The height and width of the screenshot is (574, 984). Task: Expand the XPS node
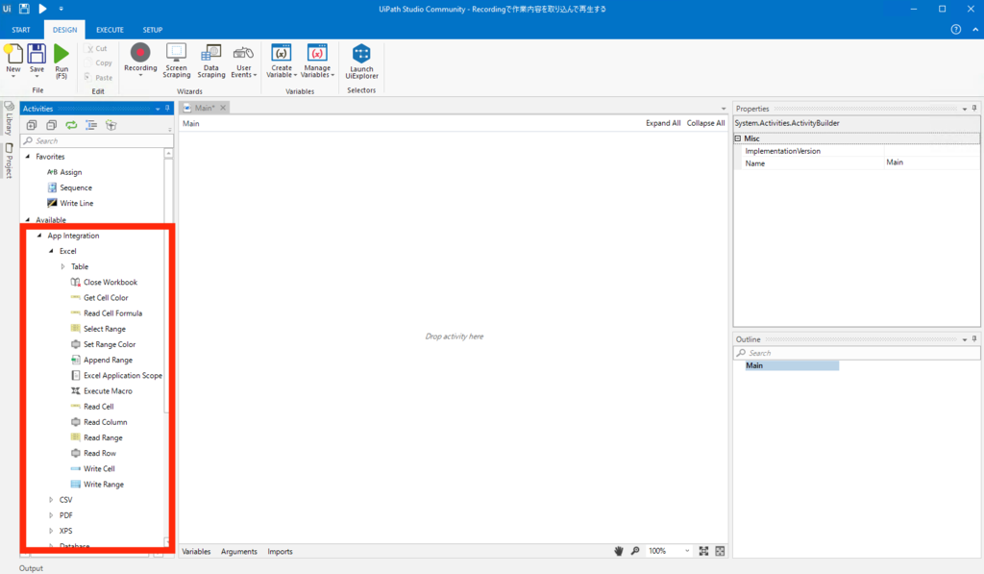coord(52,531)
